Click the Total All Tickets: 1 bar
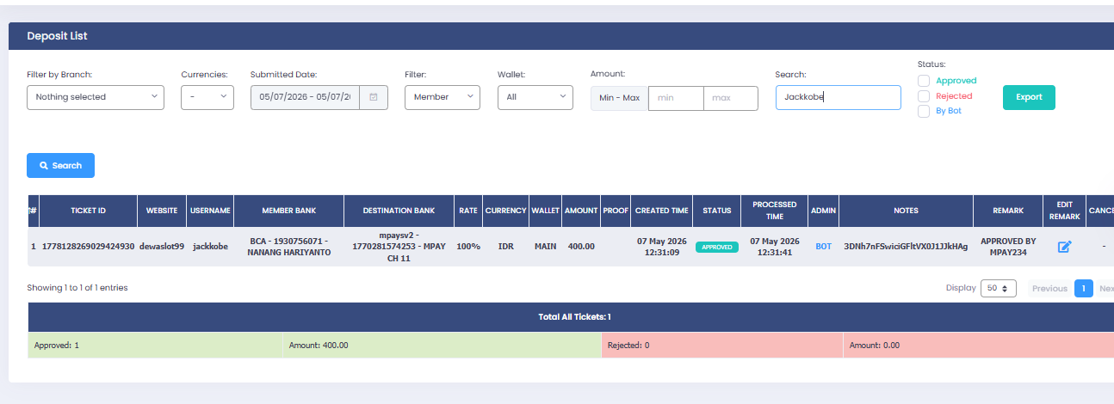 [574, 317]
